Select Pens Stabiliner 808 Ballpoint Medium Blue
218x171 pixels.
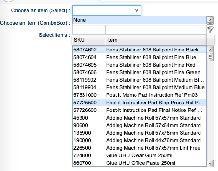tap(139, 87)
